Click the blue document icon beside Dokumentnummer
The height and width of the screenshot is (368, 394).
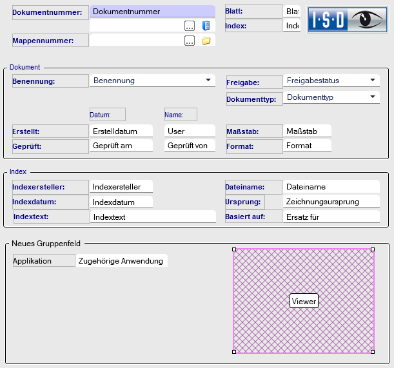[x=206, y=26]
